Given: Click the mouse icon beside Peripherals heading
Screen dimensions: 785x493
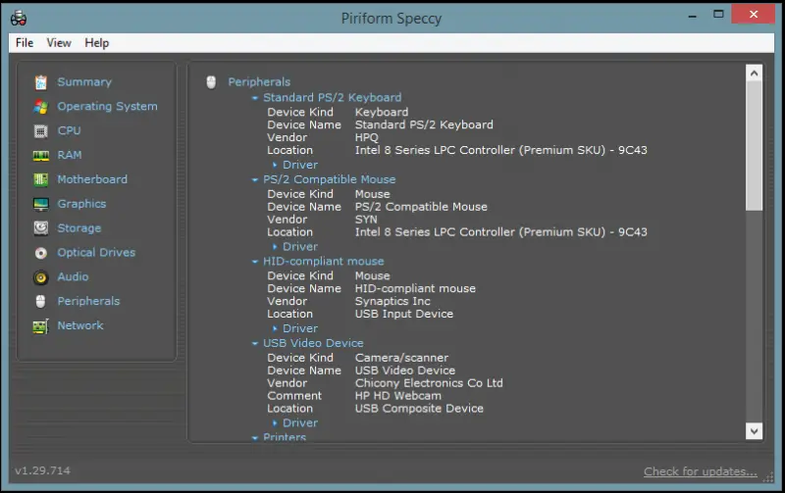Looking at the screenshot, I should [x=211, y=82].
